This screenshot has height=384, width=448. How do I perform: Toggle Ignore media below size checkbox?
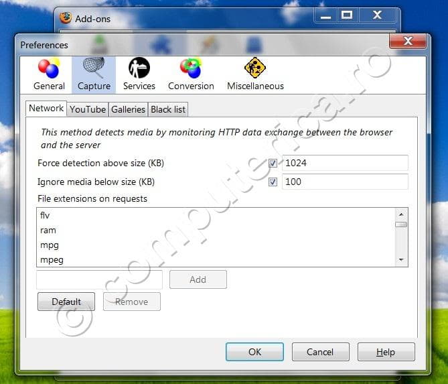pyautogui.click(x=273, y=182)
